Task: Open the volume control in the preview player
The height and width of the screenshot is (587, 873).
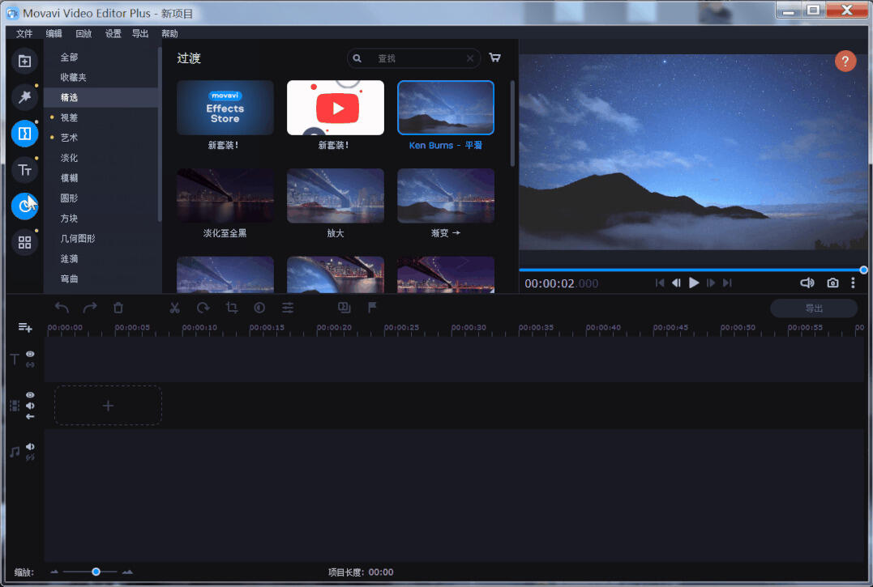Action: (807, 283)
